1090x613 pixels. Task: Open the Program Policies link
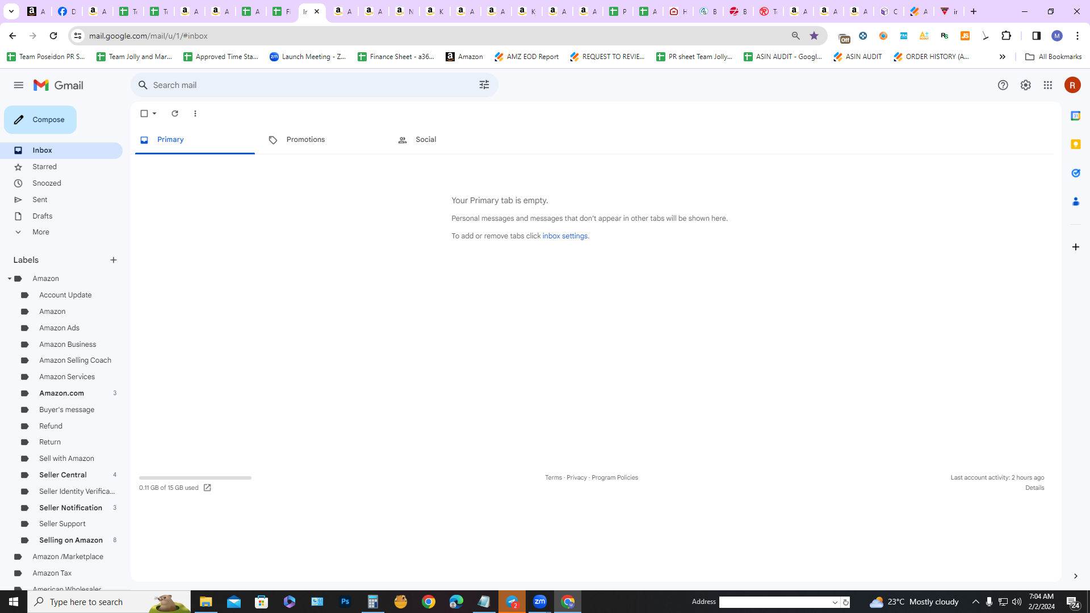click(615, 478)
